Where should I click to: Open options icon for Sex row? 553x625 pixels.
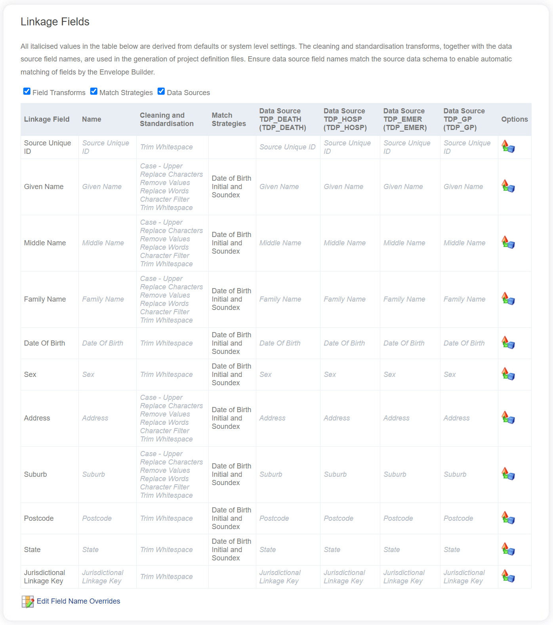click(x=508, y=374)
